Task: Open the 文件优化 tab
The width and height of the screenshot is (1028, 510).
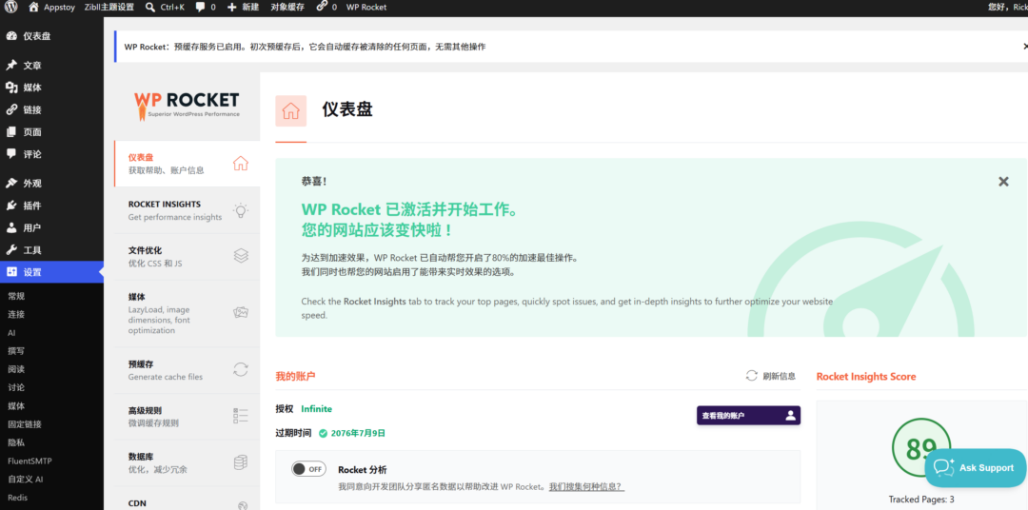Action: [x=187, y=256]
